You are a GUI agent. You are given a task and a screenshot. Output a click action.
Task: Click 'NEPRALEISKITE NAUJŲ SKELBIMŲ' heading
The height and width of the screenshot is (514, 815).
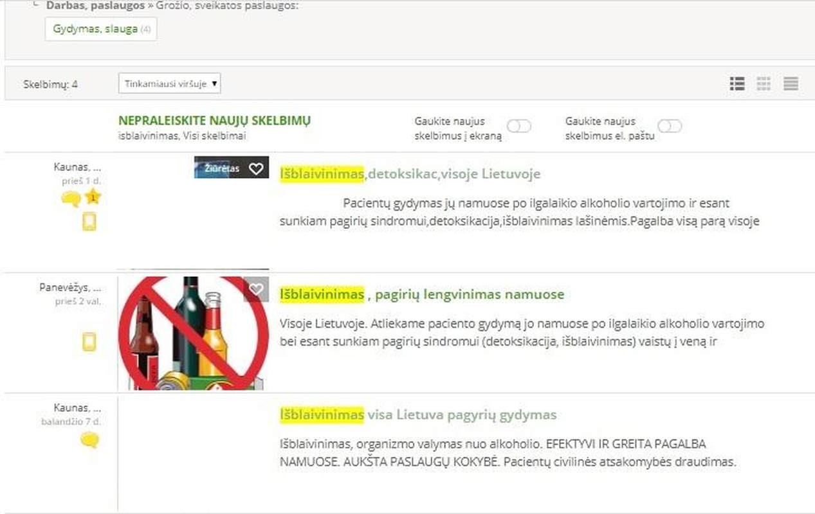point(214,121)
